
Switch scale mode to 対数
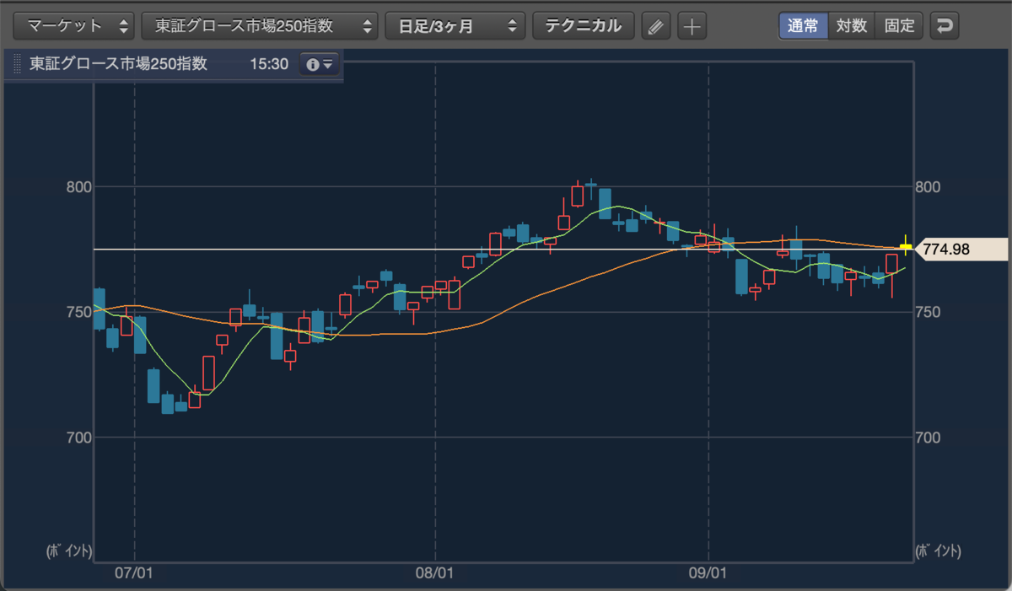click(852, 25)
